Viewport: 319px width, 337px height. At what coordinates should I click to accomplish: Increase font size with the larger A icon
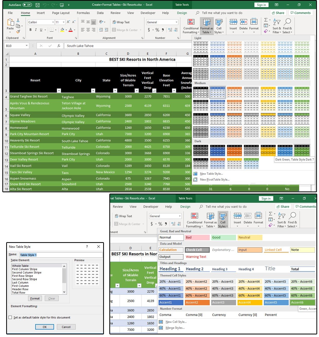click(68, 22)
